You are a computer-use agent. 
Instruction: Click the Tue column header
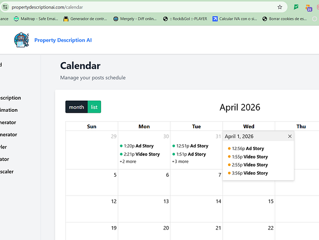click(x=196, y=127)
